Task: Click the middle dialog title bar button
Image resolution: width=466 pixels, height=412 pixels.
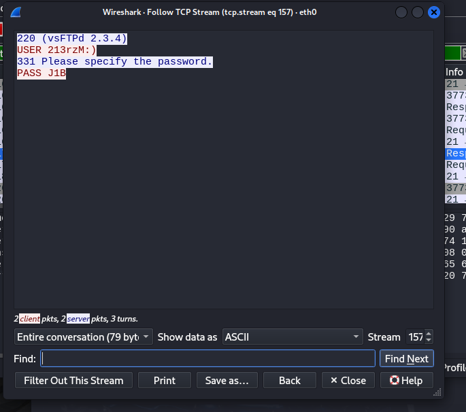Action: coord(417,12)
